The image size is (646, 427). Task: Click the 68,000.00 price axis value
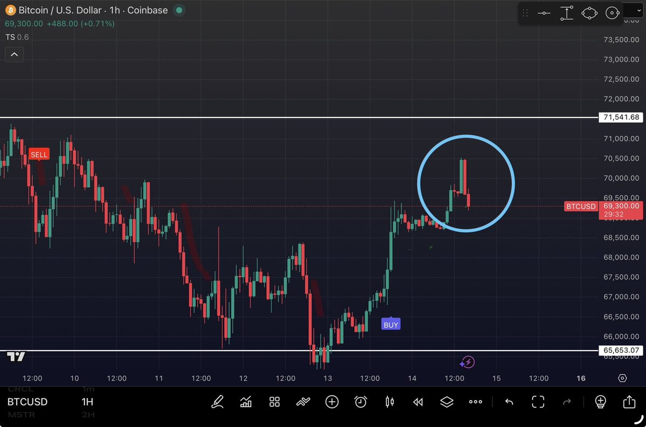621,257
